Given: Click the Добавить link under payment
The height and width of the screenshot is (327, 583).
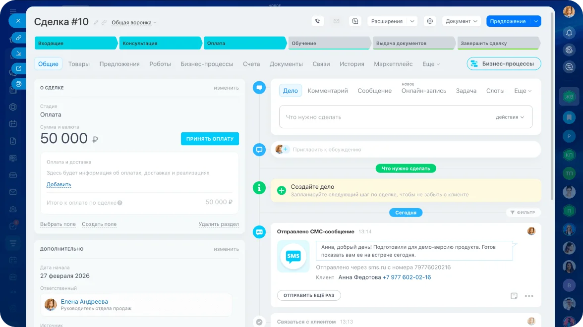Looking at the screenshot, I should [58, 184].
